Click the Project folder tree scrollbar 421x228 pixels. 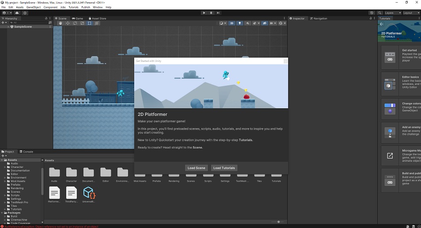[x=42, y=182]
